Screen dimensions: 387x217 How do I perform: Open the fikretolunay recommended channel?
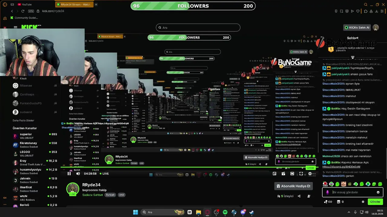click(35, 145)
